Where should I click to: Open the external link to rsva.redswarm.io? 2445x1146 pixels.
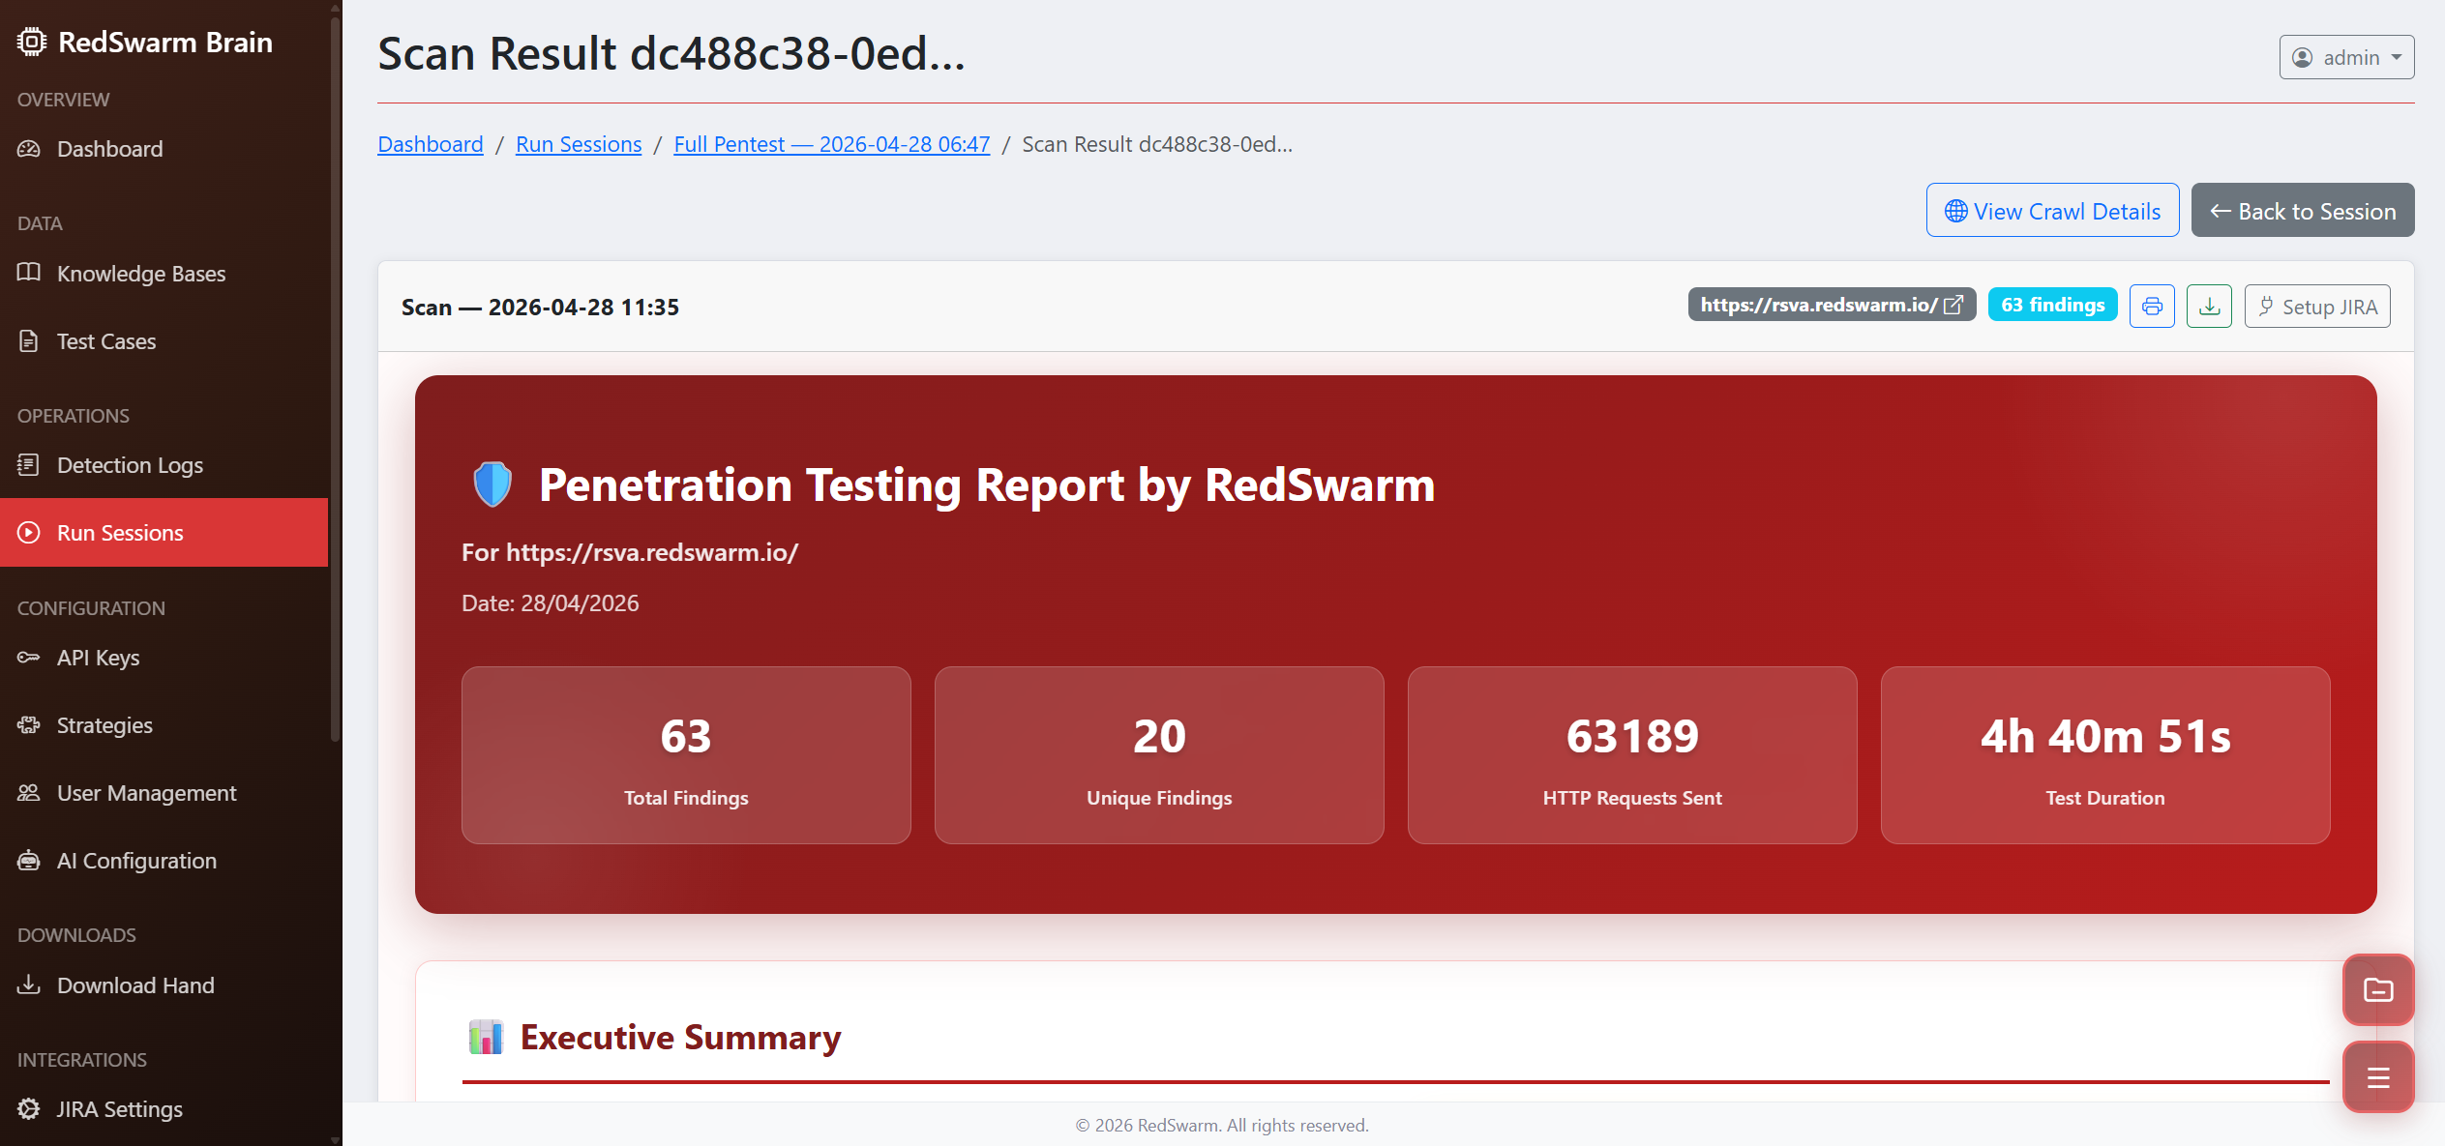click(x=1952, y=305)
